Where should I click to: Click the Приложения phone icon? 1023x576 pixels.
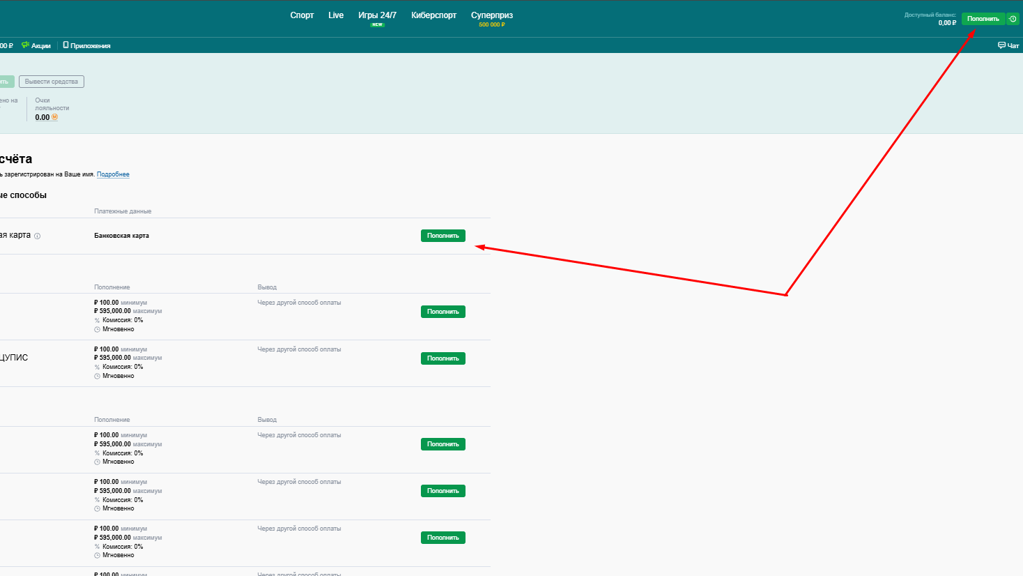(66, 45)
